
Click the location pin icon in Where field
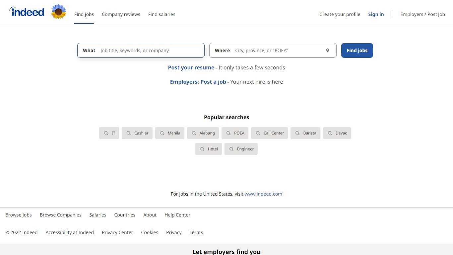click(327, 50)
